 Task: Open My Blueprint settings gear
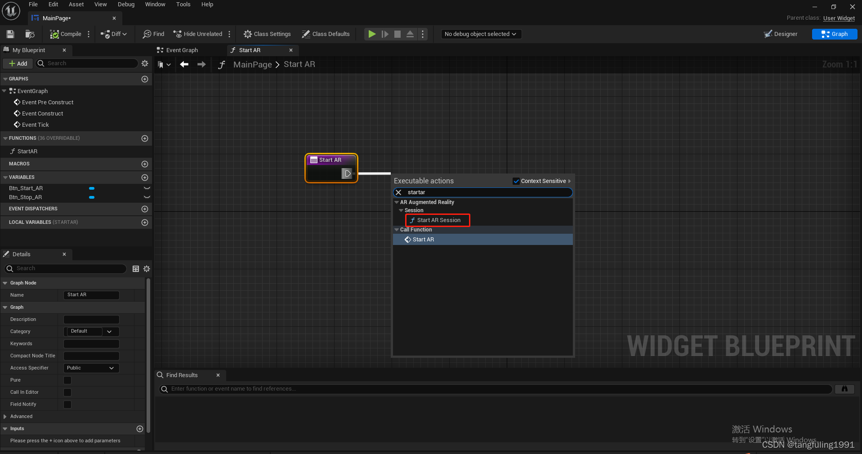click(145, 63)
